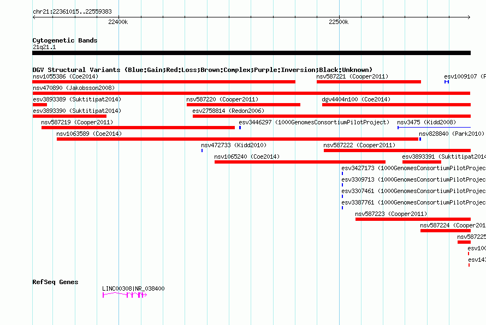Click esv3446297 1000GenomesConsortiumPilotProject label
The width and height of the screenshot is (486, 325).
coord(314,122)
